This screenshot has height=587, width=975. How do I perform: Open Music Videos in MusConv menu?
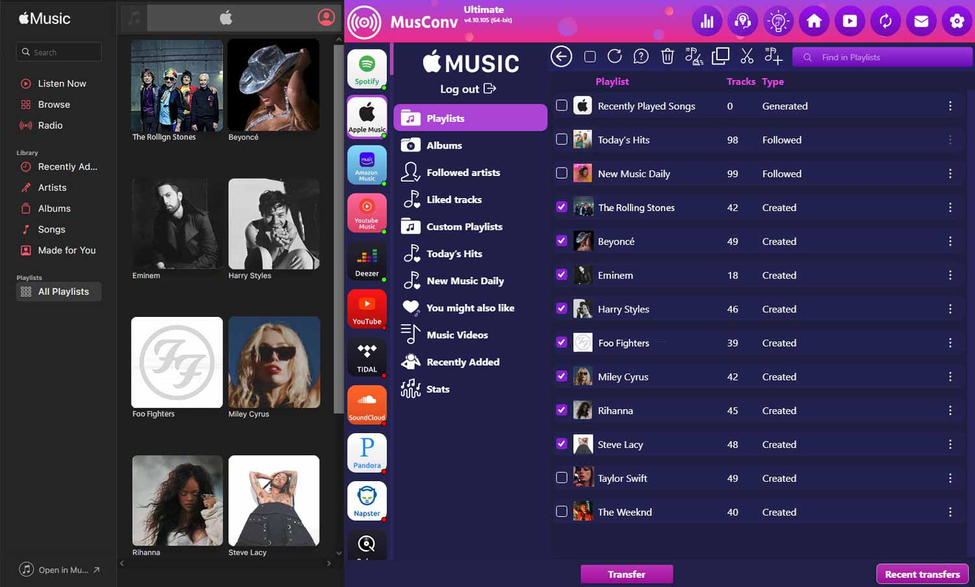[x=470, y=335]
